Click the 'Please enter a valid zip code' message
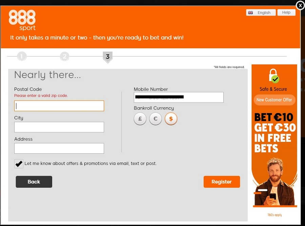Viewport: 305px width, 226px height. [41, 96]
